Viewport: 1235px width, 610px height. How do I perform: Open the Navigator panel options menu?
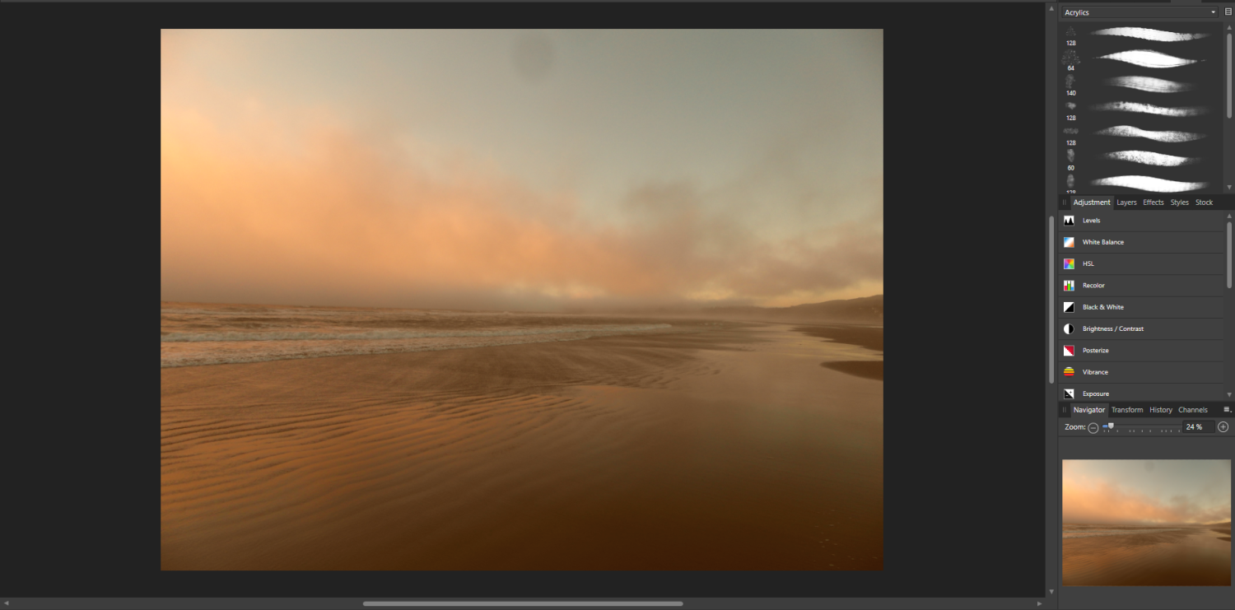point(1228,410)
